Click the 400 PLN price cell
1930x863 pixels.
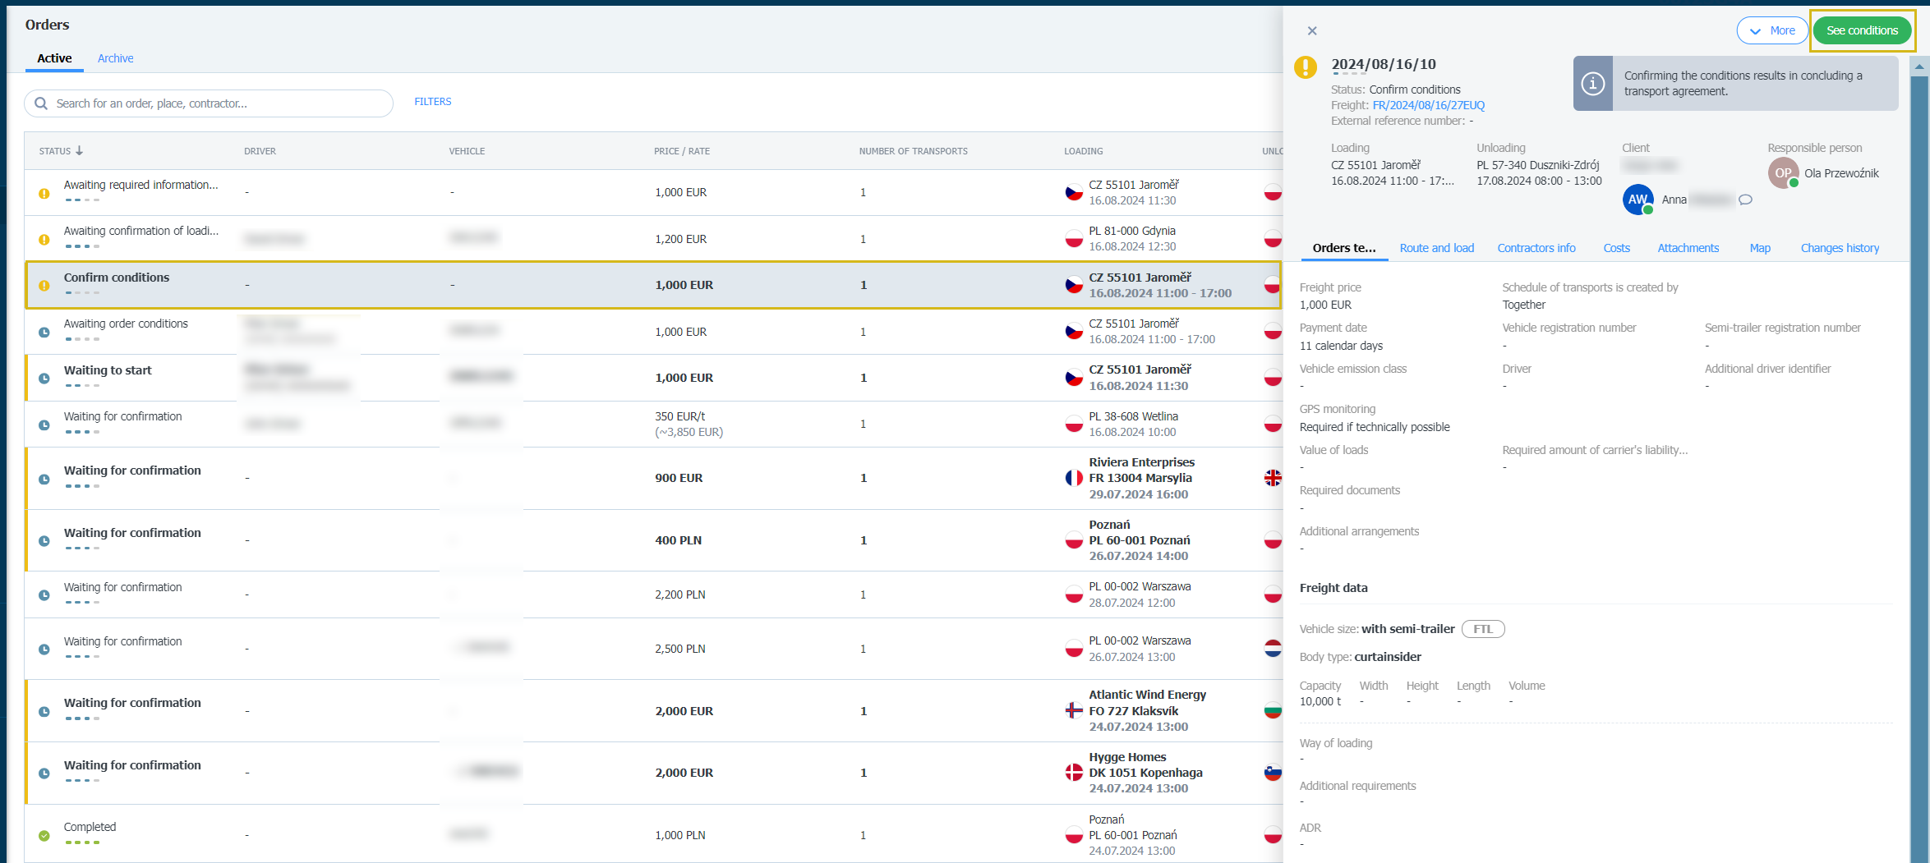pos(678,540)
